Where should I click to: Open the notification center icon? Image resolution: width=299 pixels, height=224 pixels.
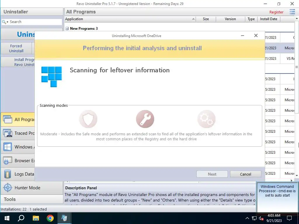[289, 218]
